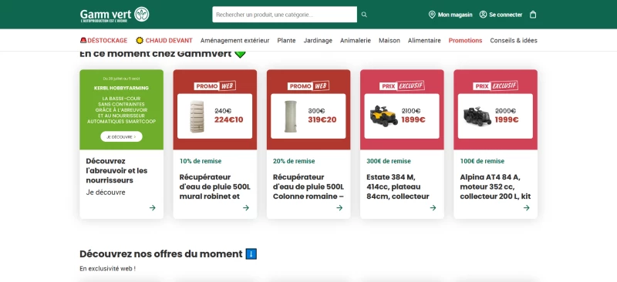Screen dimensions: 617x282
Task: Click the PRIX EXCLUSIF badge priced 1999€
Action: tap(495, 86)
